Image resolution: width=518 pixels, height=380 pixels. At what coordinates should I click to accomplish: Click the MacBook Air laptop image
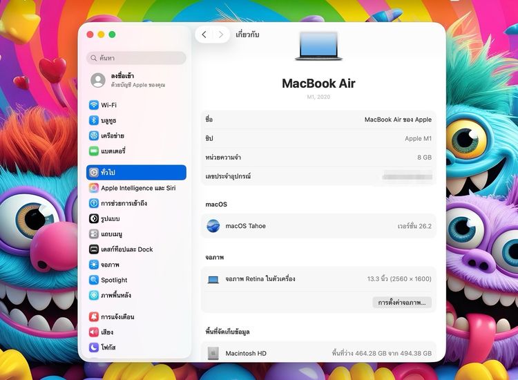[318, 46]
